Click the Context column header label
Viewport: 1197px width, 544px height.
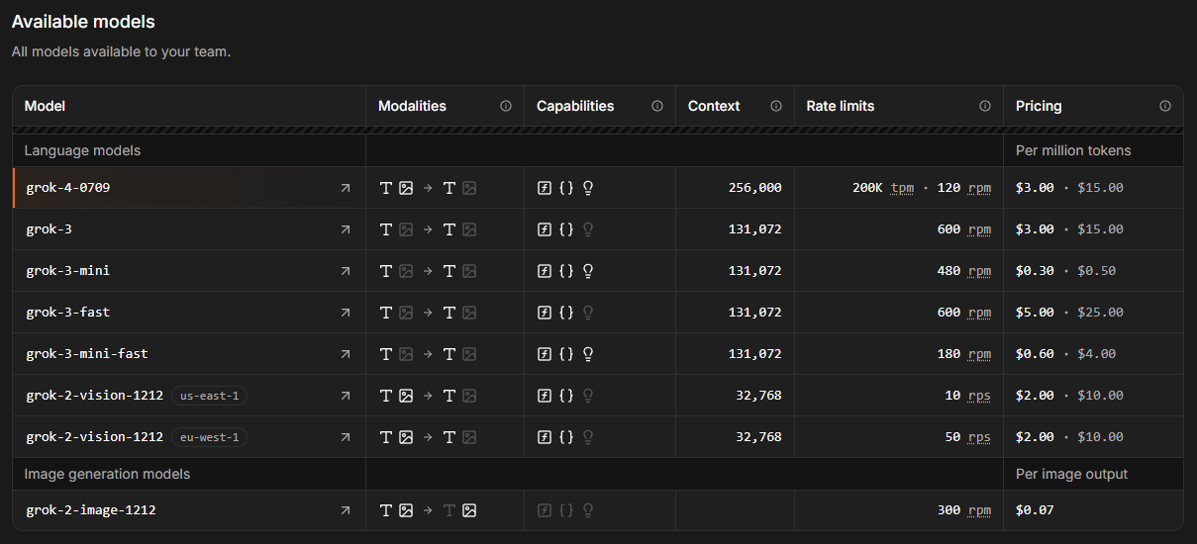click(x=714, y=106)
